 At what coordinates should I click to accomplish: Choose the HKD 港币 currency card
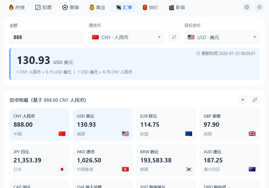tap(103, 160)
